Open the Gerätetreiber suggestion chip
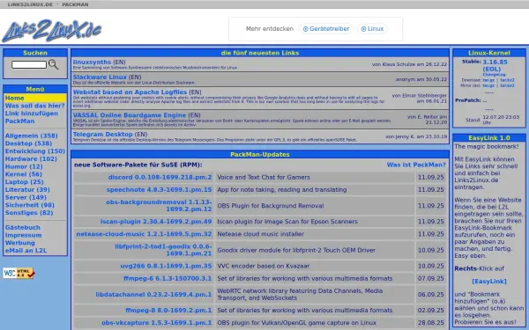Screen dimensions: 529x330 click(326, 29)
